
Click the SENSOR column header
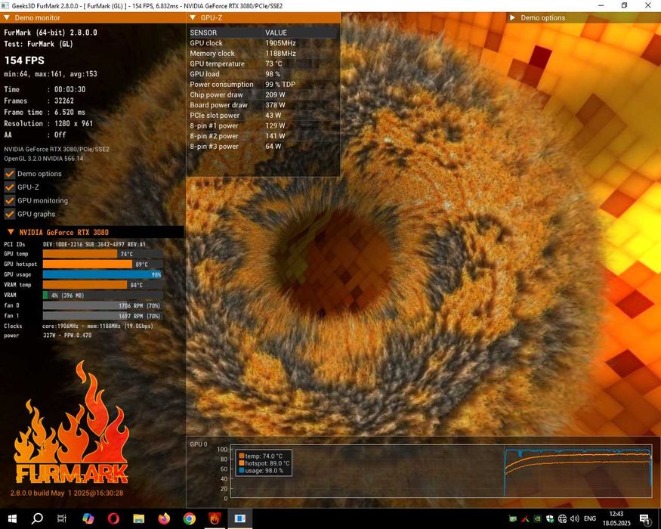[x=203, y=32]
